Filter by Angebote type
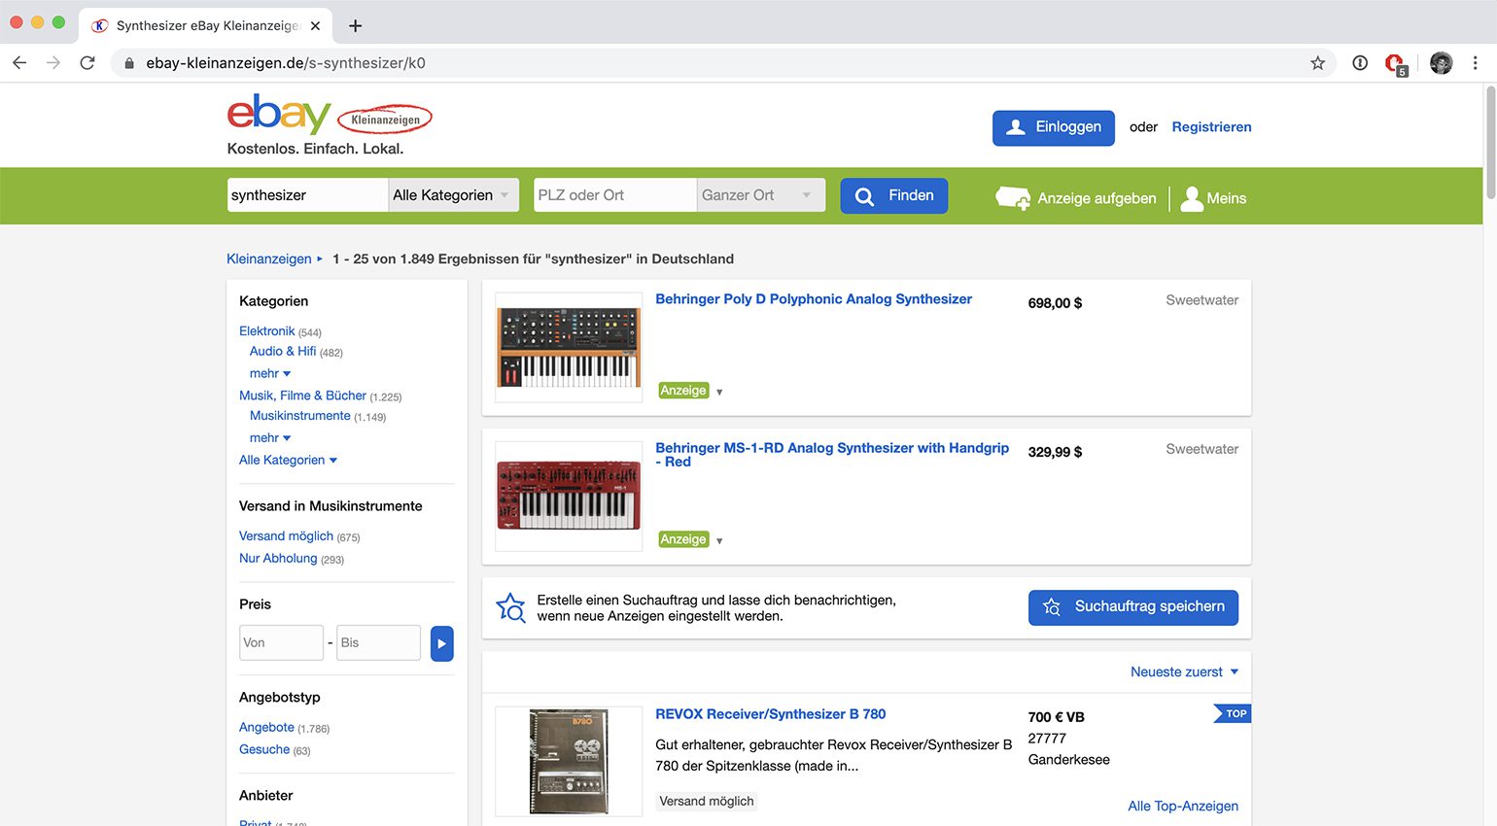 pyautogui.click(x=266, y=727)
